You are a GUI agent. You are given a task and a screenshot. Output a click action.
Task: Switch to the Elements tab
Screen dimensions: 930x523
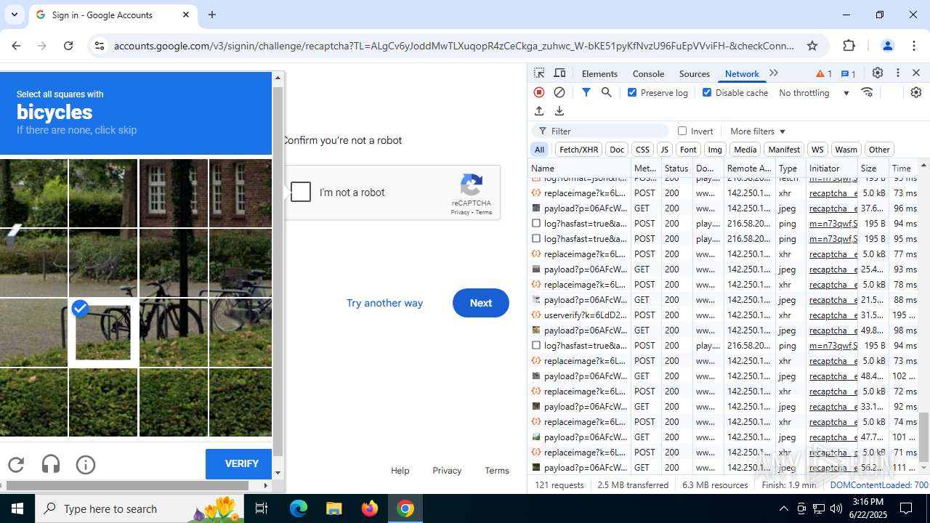tap(599, 73)
